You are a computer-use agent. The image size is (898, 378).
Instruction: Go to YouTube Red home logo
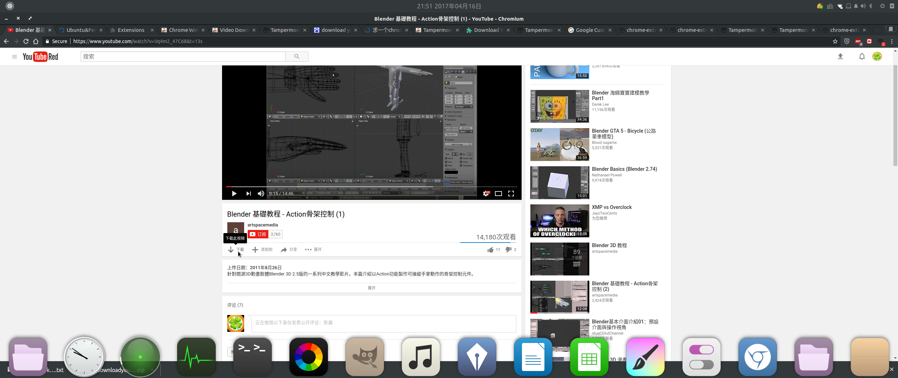[x=40, y=57]
